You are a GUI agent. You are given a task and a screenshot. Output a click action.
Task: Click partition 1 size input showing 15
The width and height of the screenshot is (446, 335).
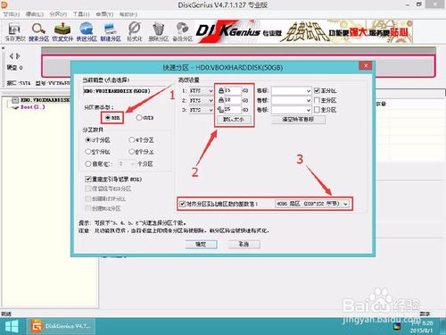click(232, 90)
